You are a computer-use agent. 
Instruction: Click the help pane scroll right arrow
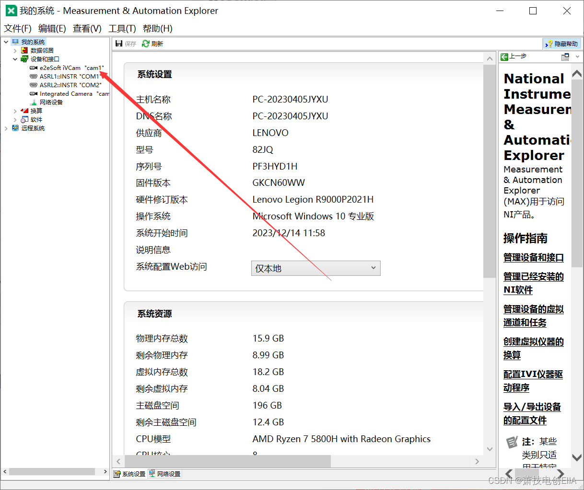(560, 474)
